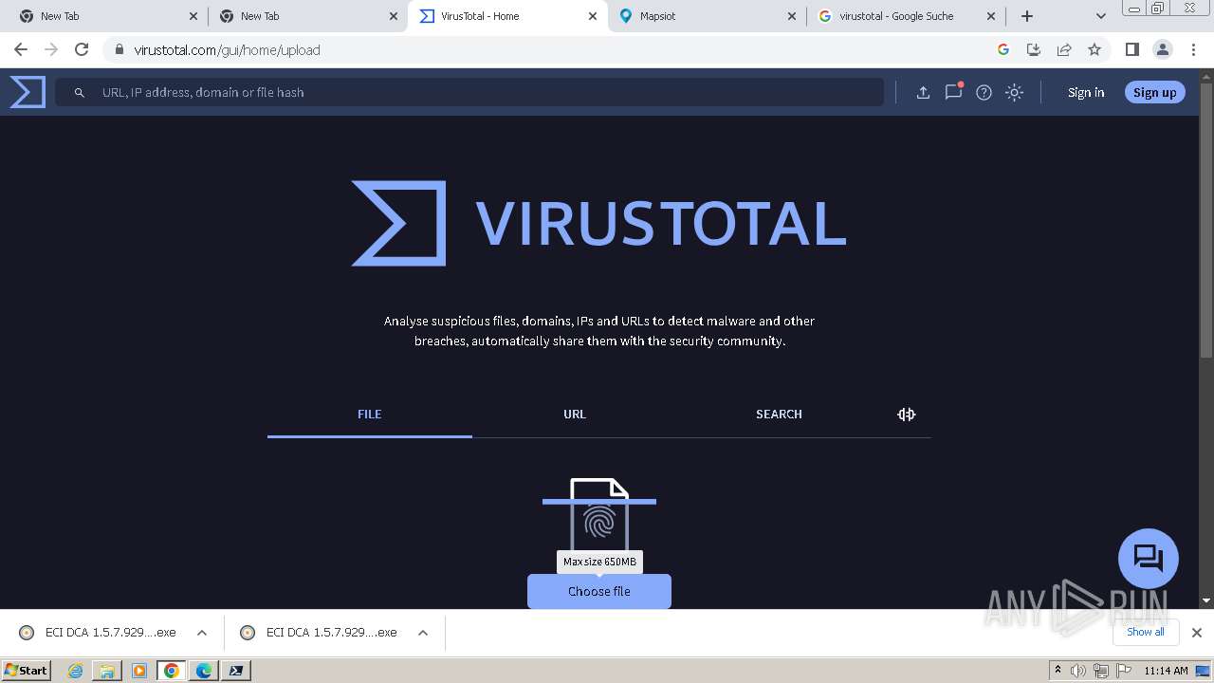Screen dimensions: 1214x683
Task: Show hidden system tray icons
Action: click(1058, 670)
